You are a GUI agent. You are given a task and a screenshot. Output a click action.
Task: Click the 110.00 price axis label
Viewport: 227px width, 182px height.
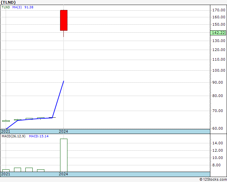[x=219, y=59]
